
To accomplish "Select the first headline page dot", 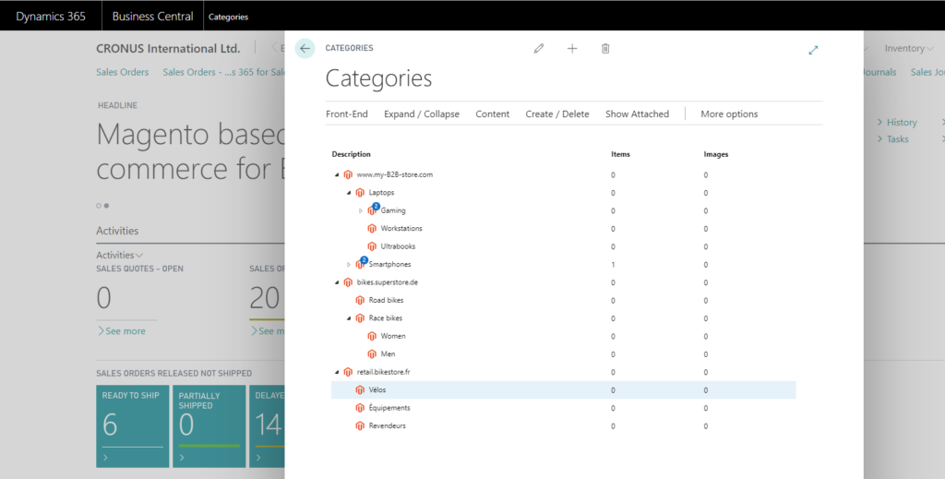I will click(99, 206).
